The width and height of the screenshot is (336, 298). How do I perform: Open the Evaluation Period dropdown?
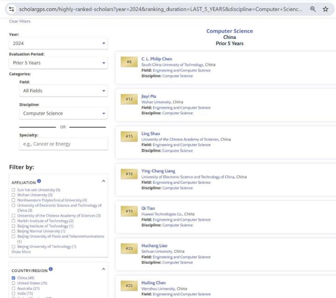tap(58, 63)
